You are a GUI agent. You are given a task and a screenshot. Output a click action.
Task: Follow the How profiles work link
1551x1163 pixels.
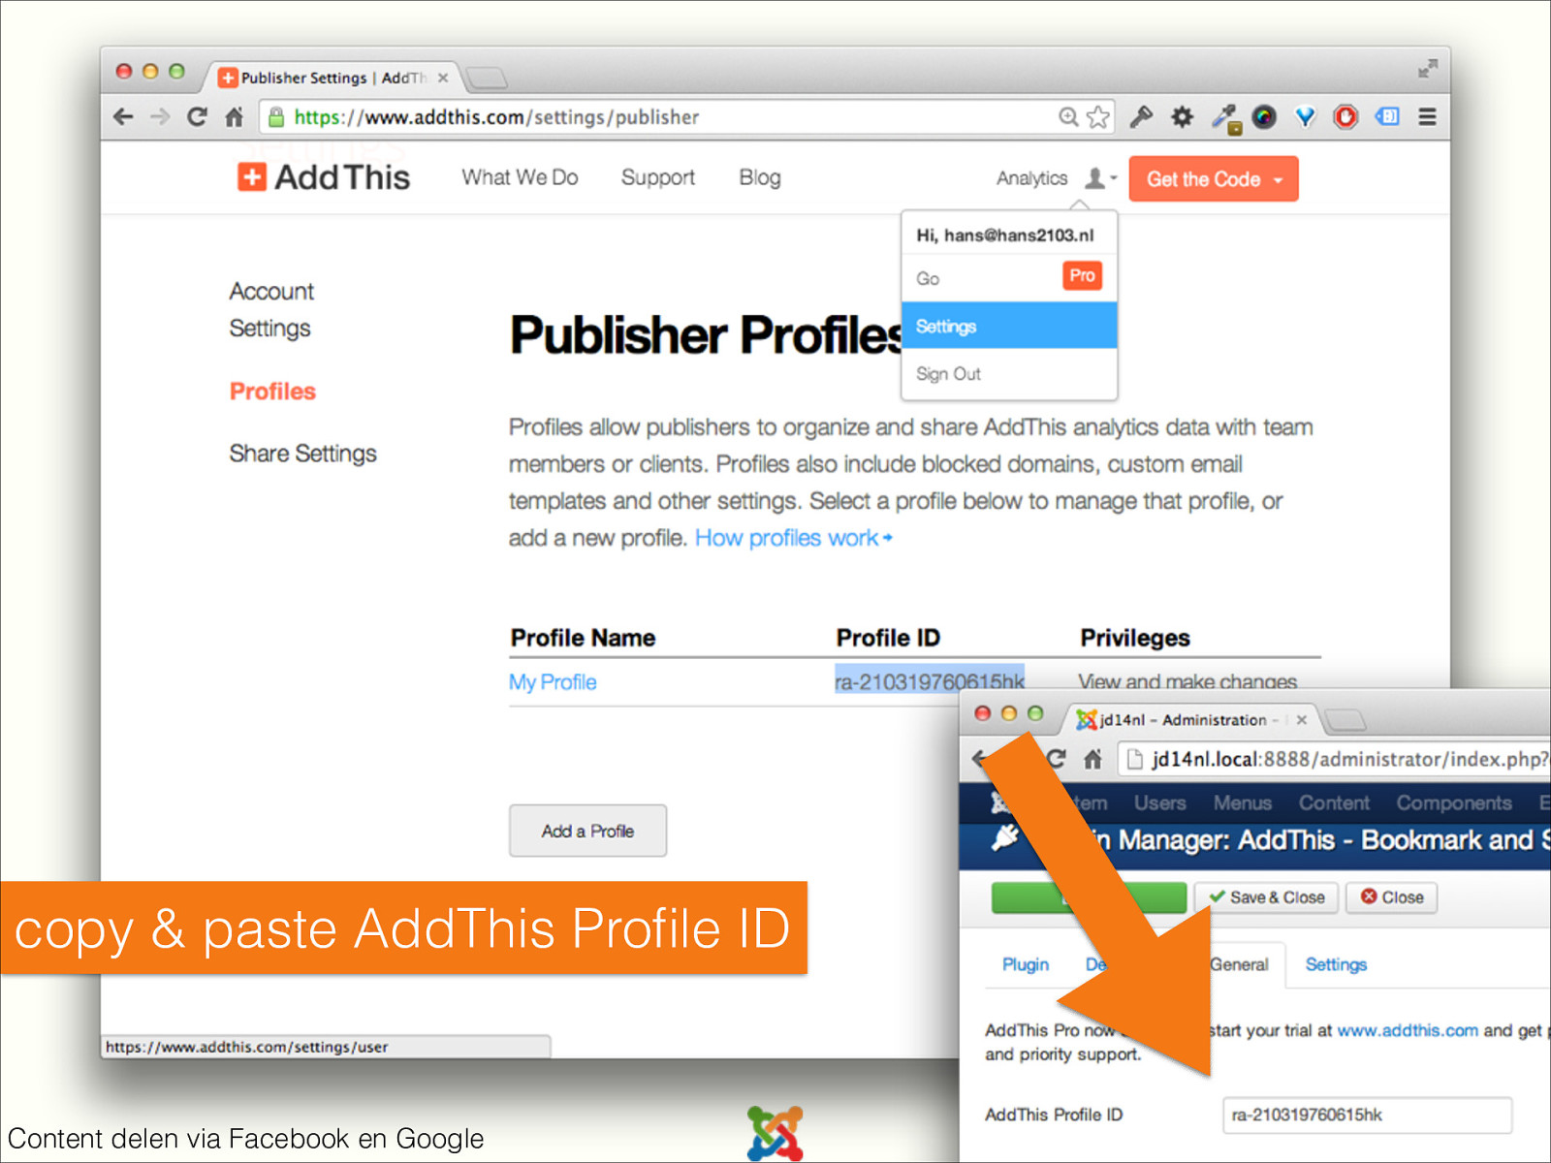tap(793, 538)
